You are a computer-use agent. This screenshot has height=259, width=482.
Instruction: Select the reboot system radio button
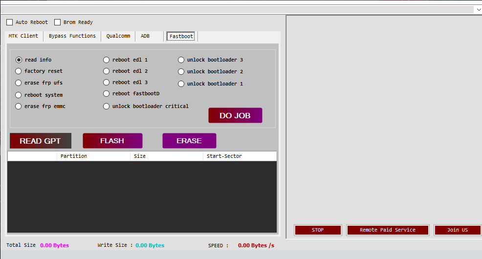19,95
